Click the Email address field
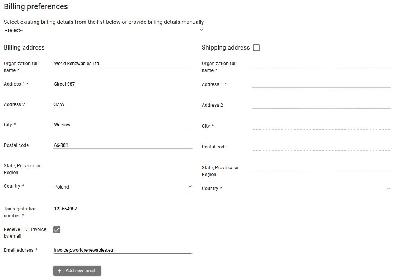This screenshot has height=279, width=401. [x=123, y=250]
